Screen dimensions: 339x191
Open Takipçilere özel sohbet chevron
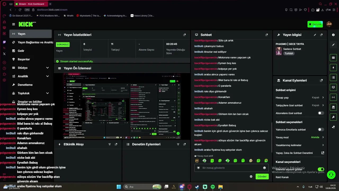[323, 105]
